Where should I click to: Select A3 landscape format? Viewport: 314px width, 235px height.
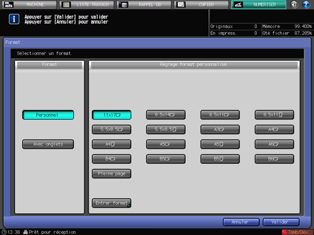coord(220,129)
